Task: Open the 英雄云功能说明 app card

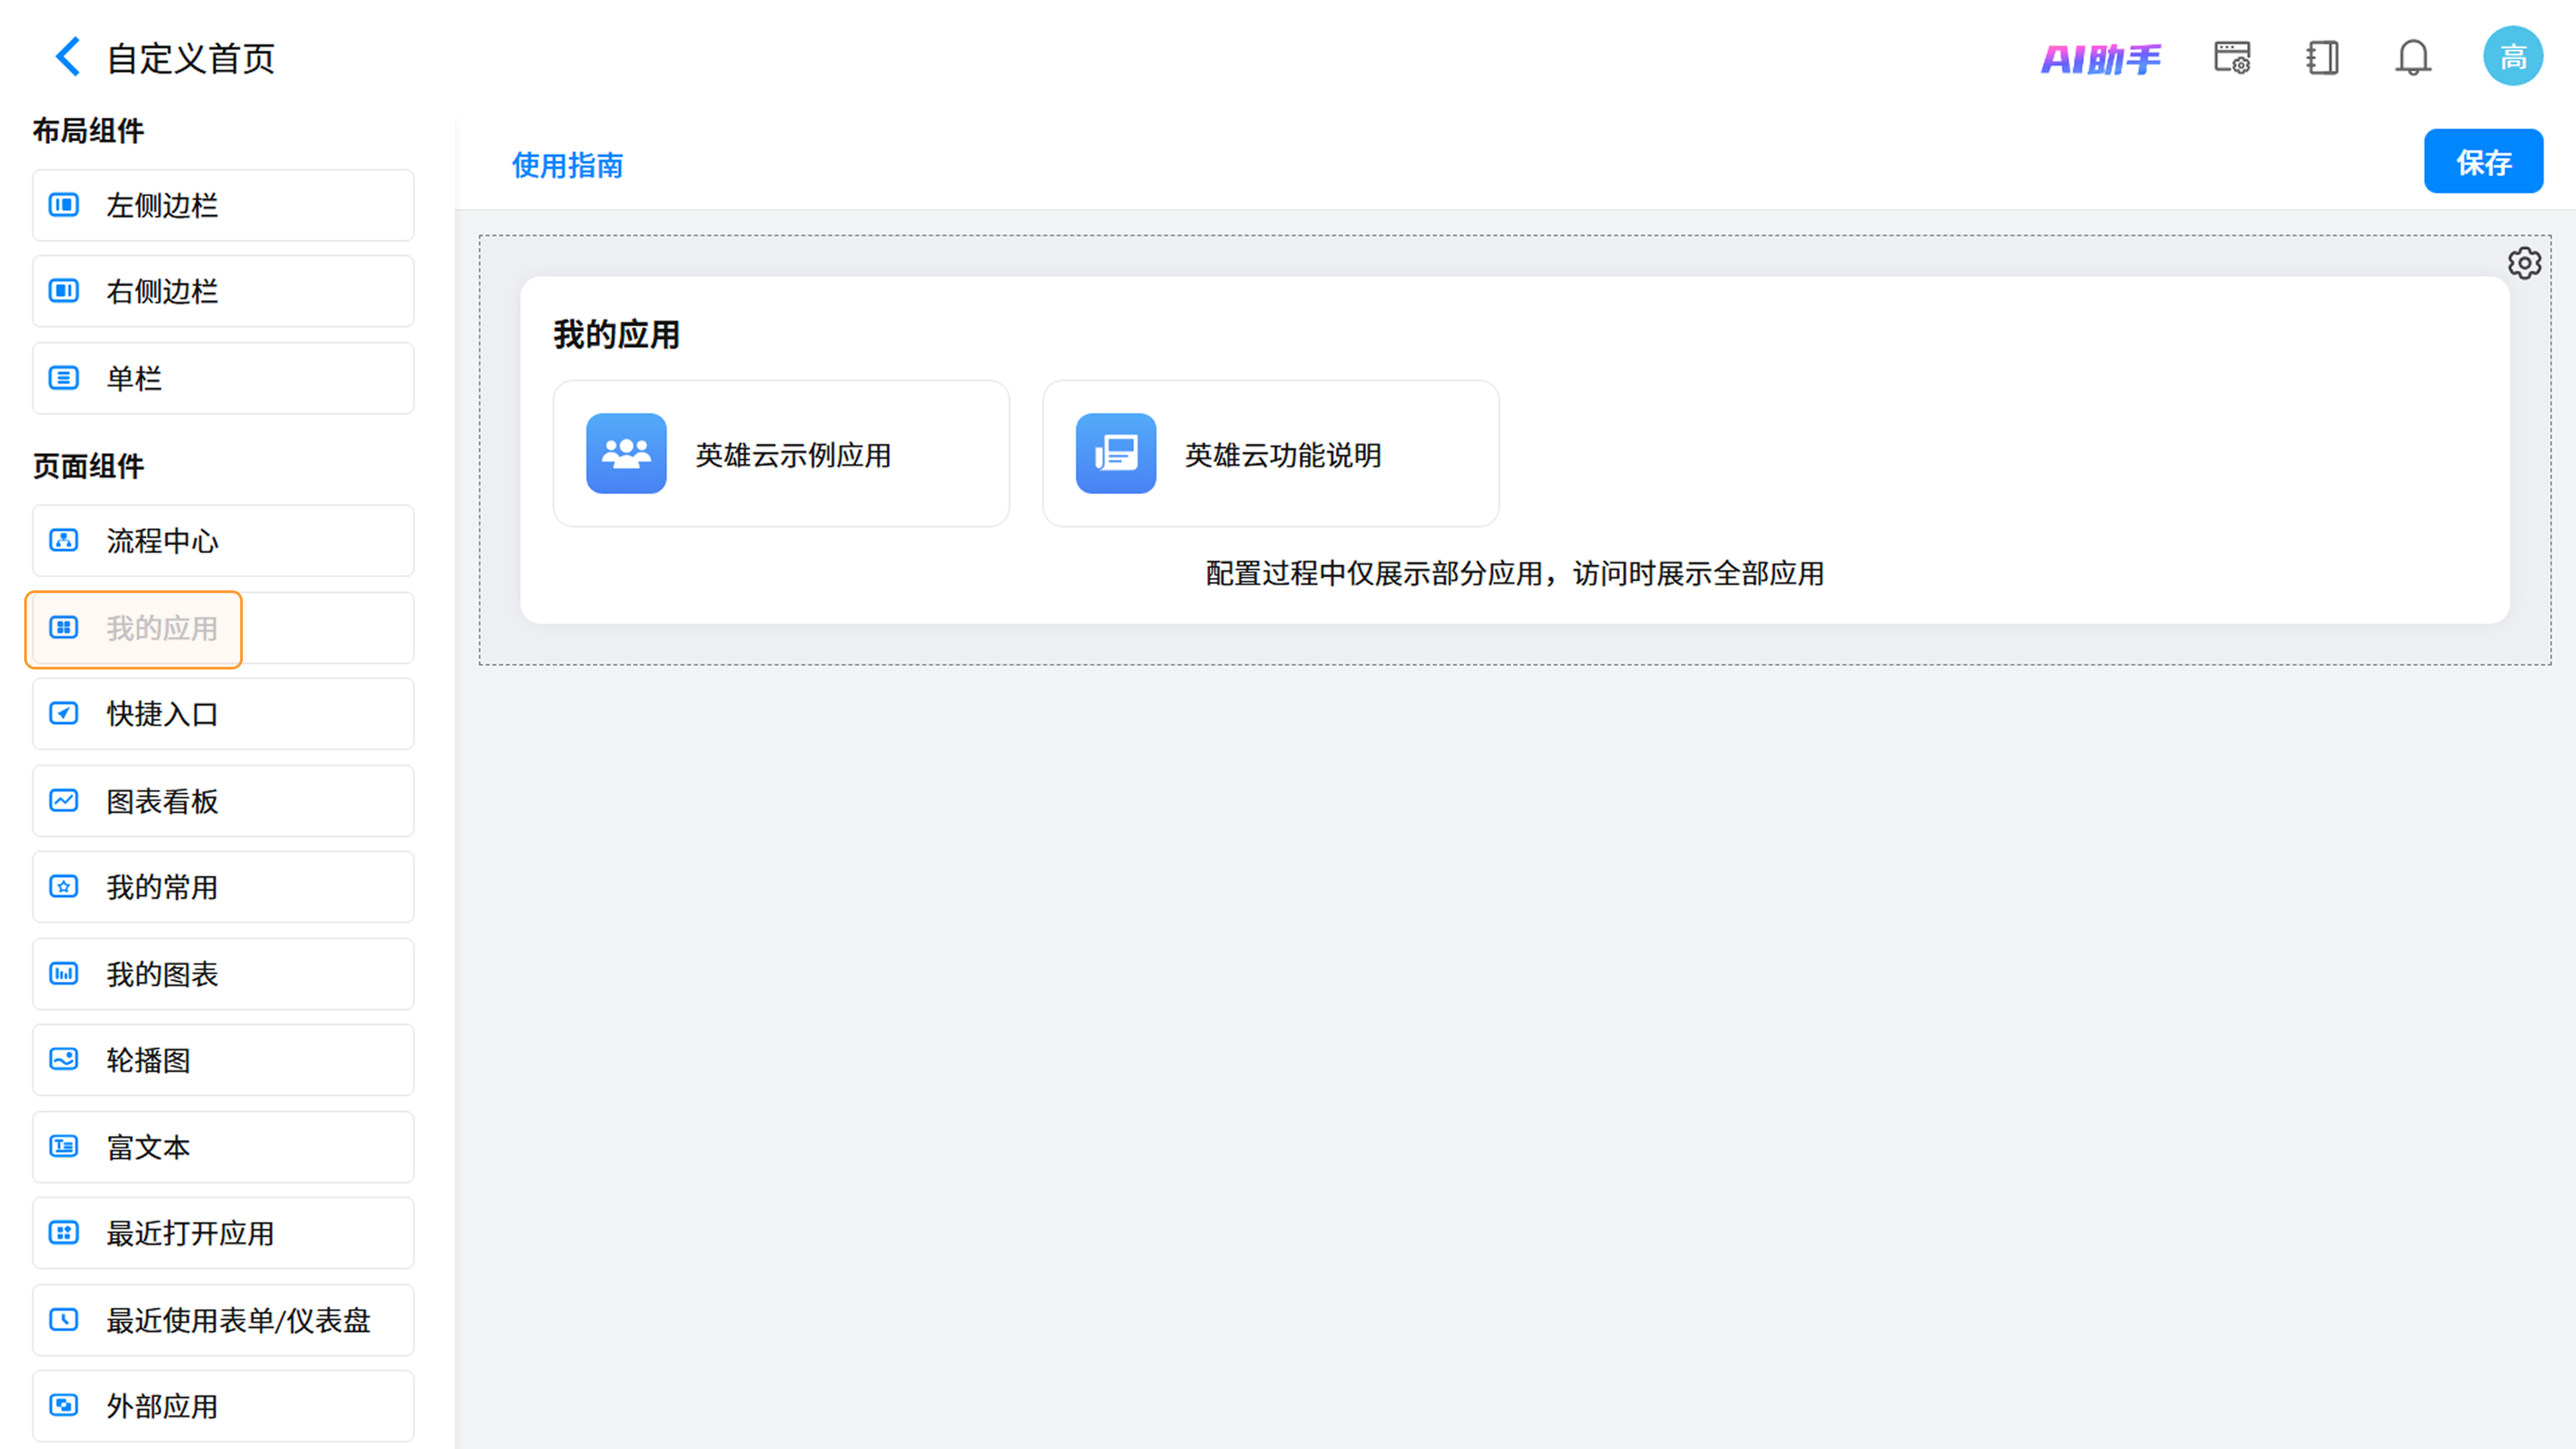Action: pos(1271,454)
